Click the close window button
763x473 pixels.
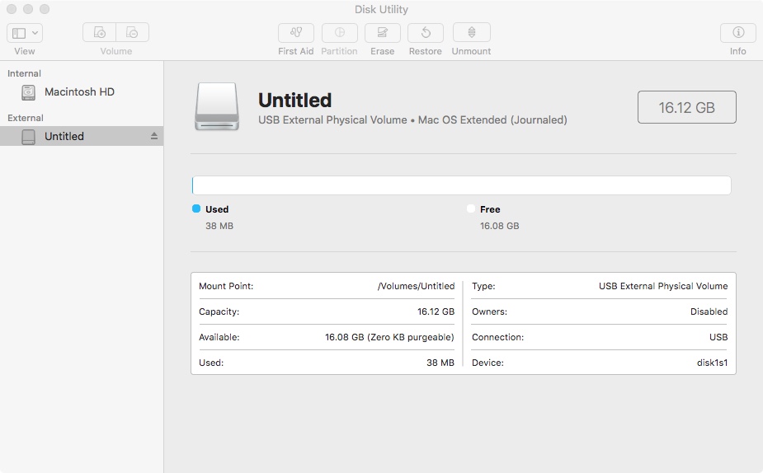(12, 9)
